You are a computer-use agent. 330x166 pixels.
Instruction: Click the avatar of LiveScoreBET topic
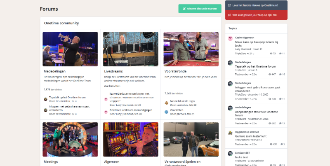[230, 154]
